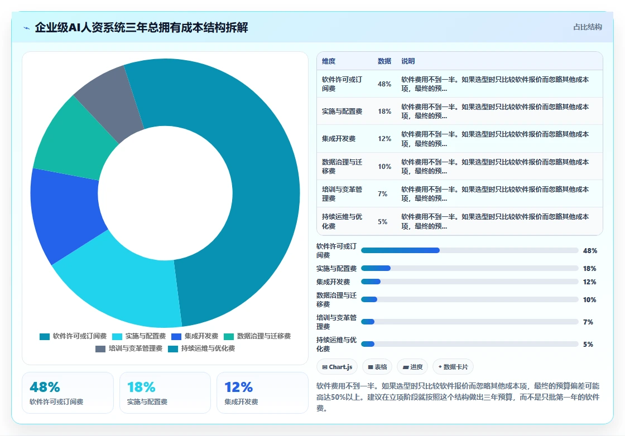Click the 5% label right of progress bar

(x=588, y=344)
